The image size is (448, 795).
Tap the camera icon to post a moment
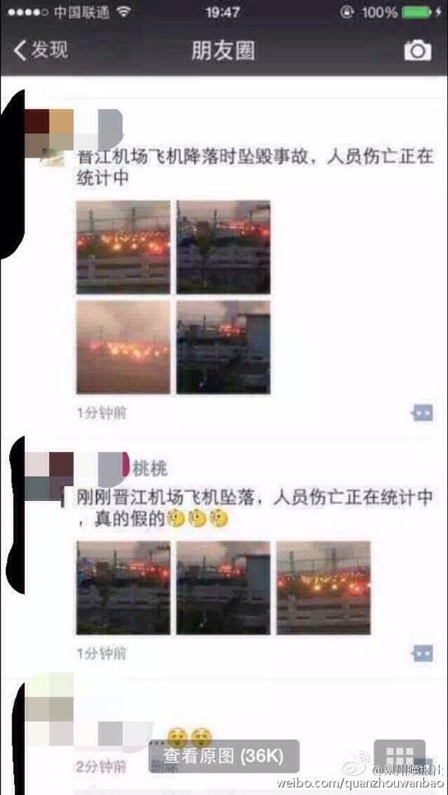click(417, 51)
